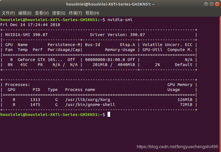This screenshot has width=221, height=152.
Task: Click the PID 1313 entry
Action: [35, 100]
